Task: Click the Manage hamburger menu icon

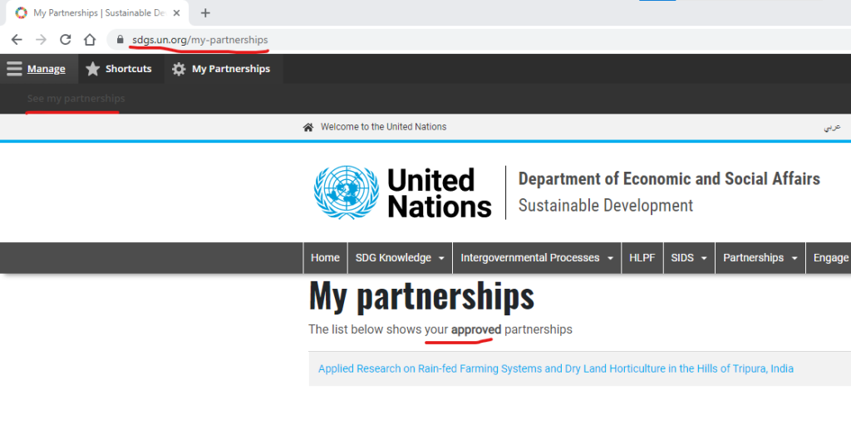Action: point(15,69)
